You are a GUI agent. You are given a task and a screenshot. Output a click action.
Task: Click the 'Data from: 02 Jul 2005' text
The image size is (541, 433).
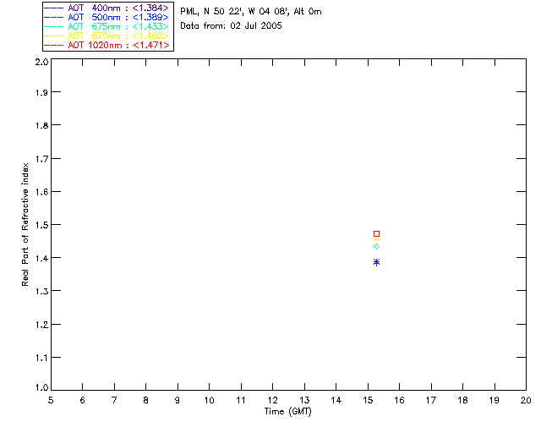231,26
